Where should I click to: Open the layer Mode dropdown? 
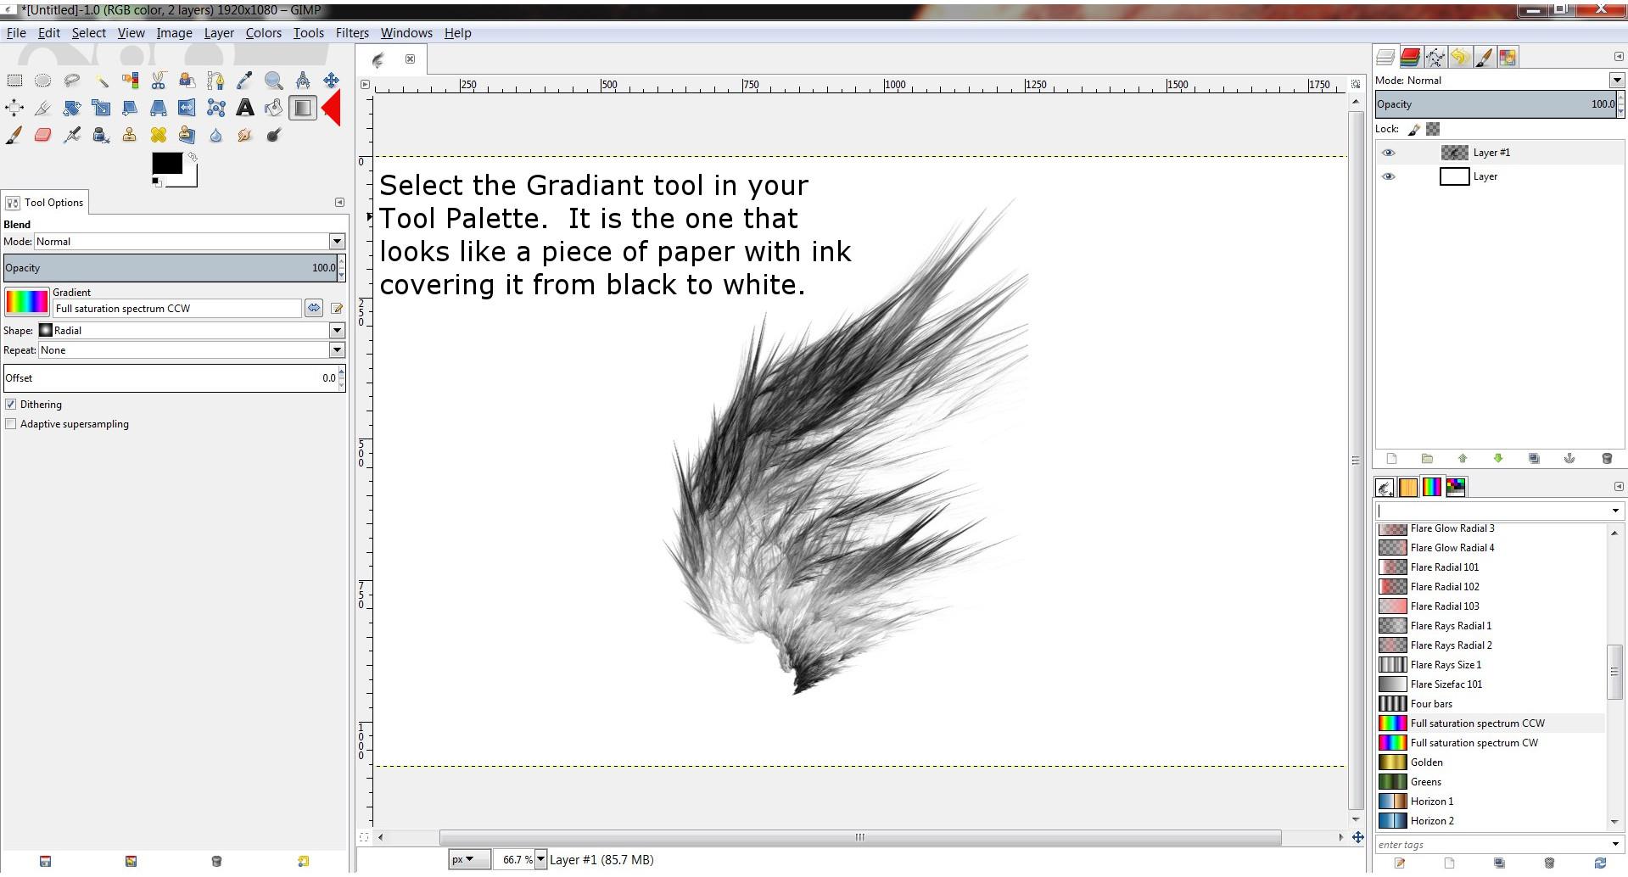(1617, 81)
